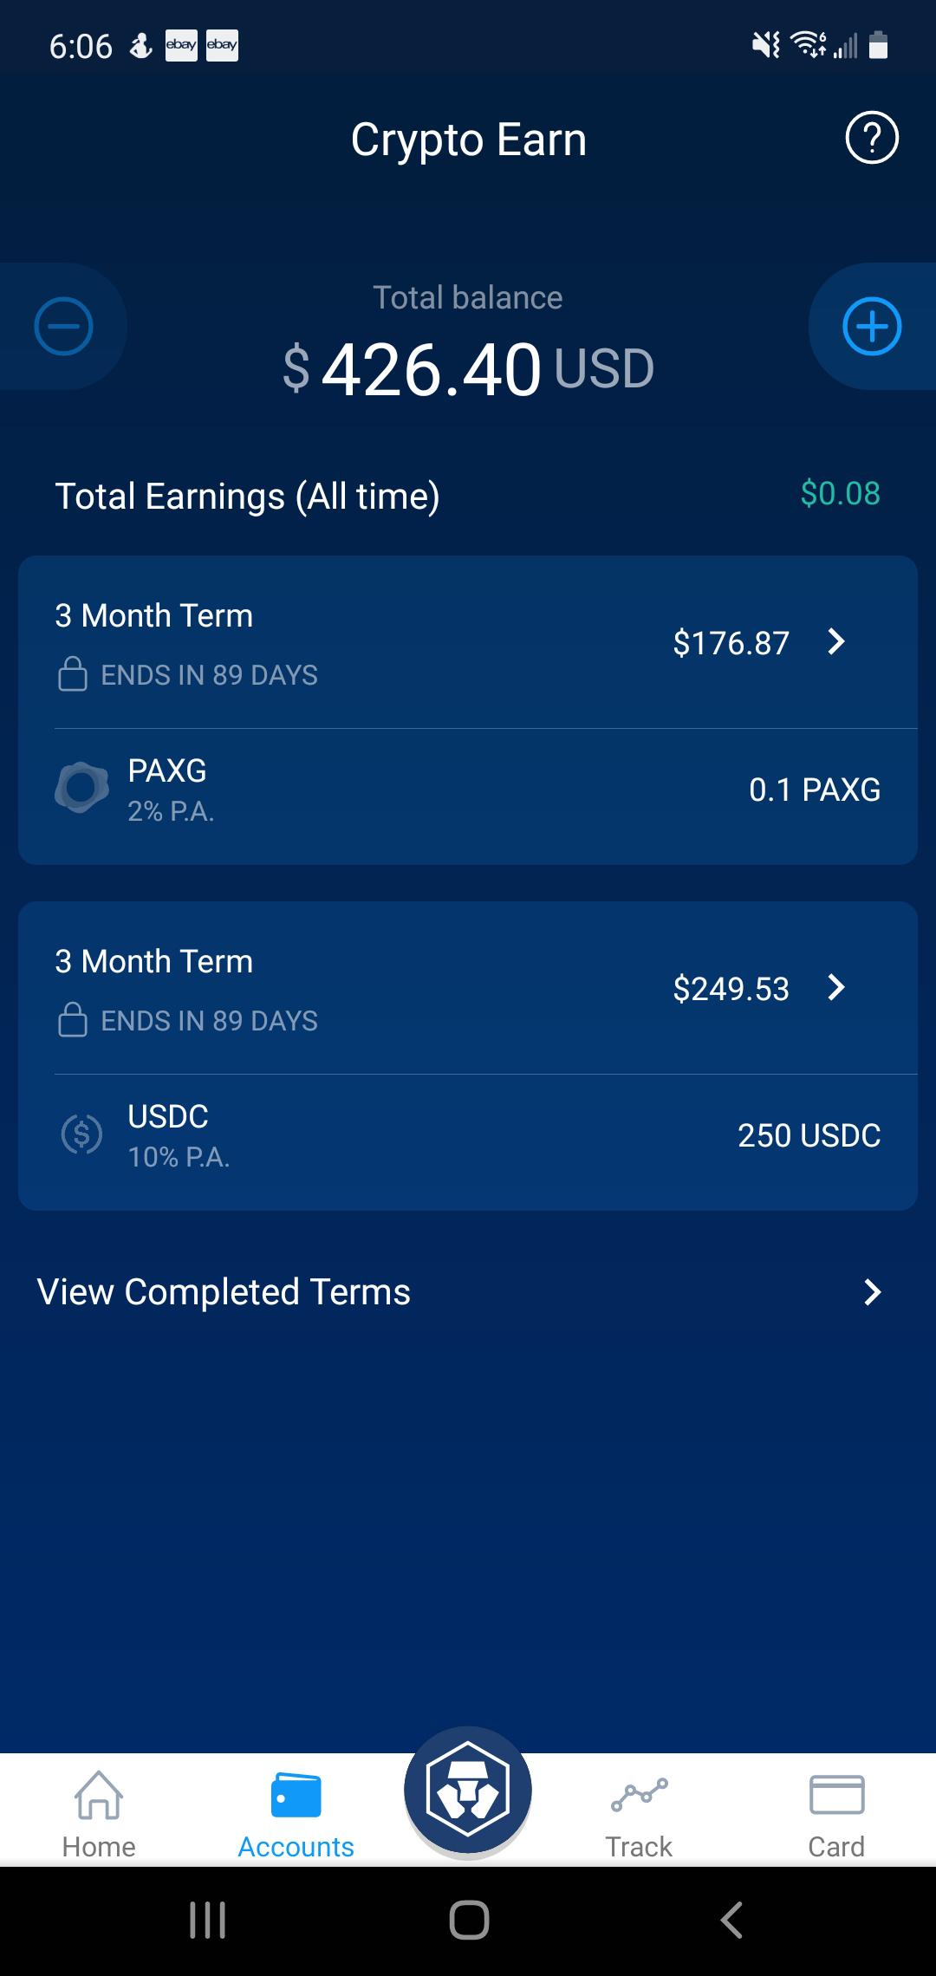Open View Completed Terms link
This screenshot has width=936, height=1976.
coord(224,1292)
